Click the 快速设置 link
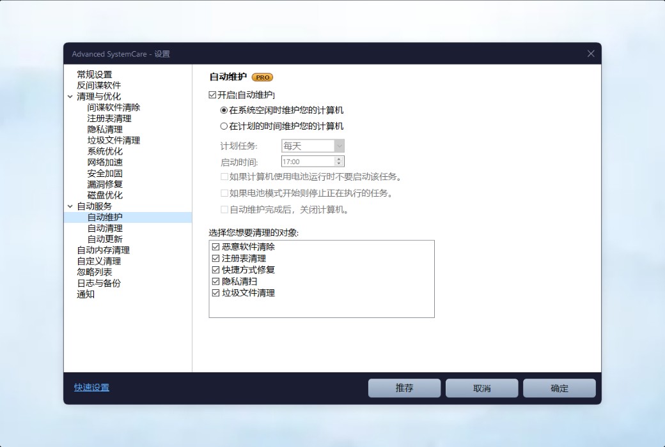The image size is (665, 447). (x=91, y=388)
